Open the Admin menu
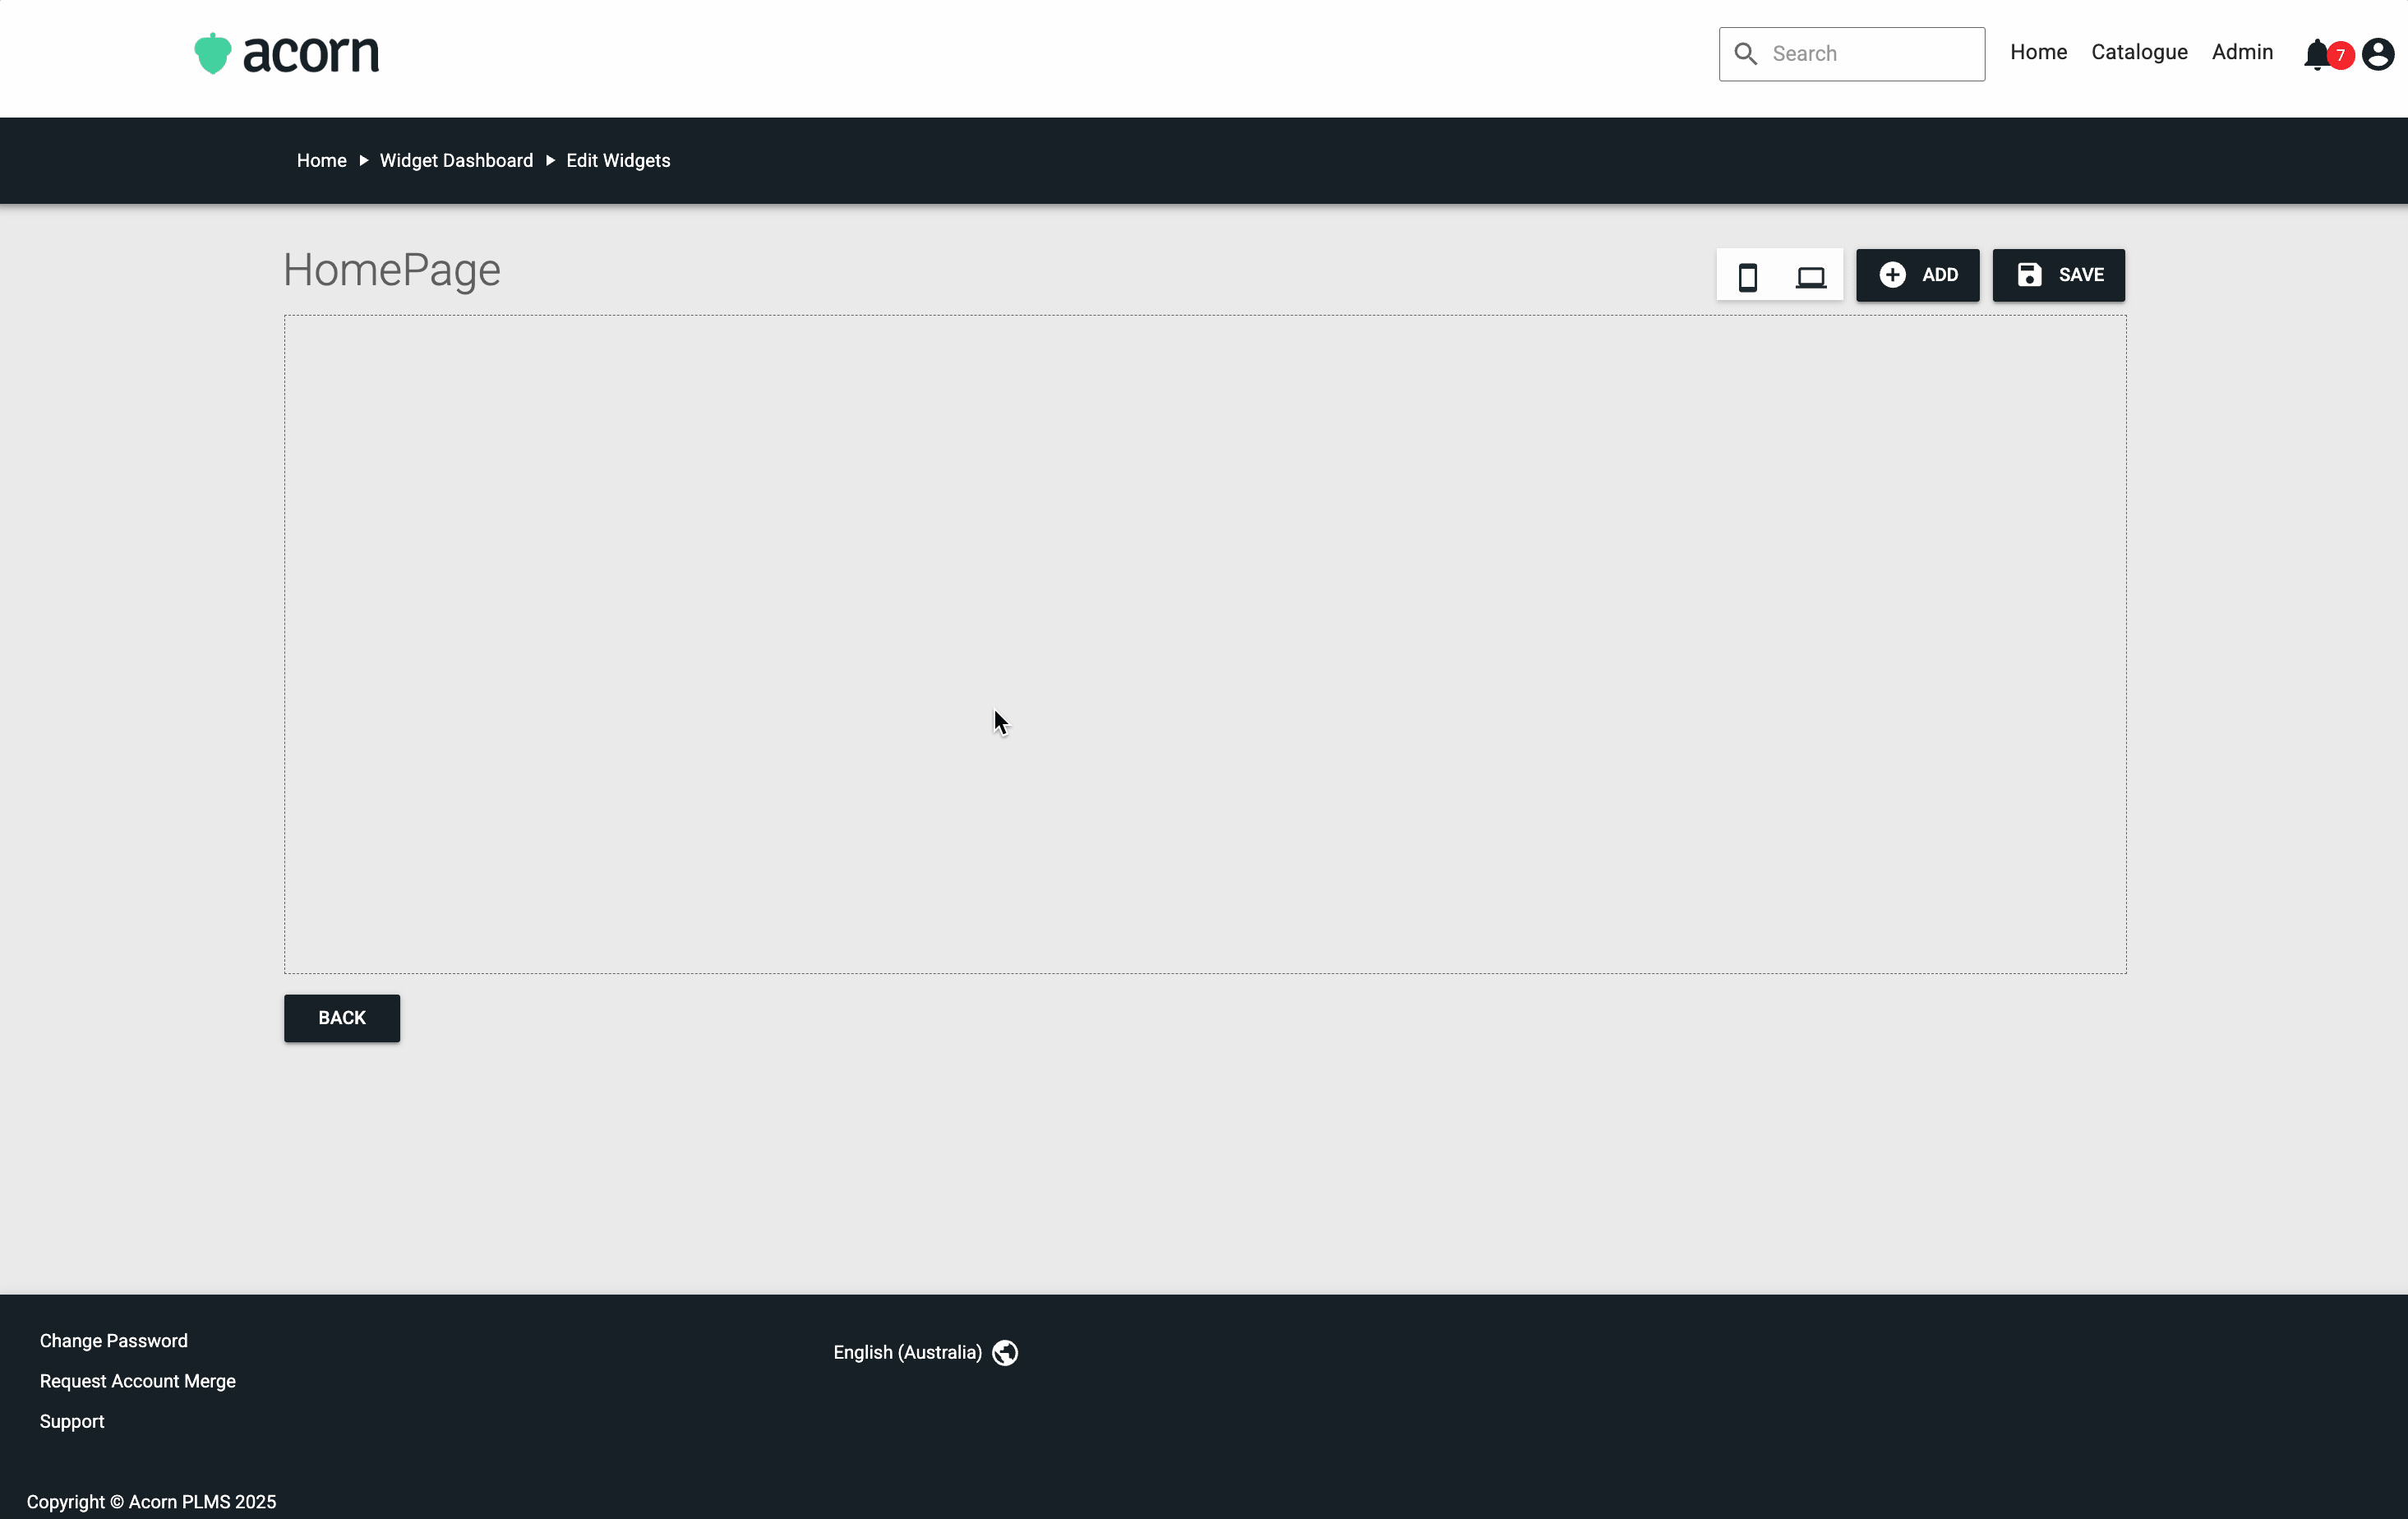This screenshot has width=2408, height=1519. (2242, 52)
